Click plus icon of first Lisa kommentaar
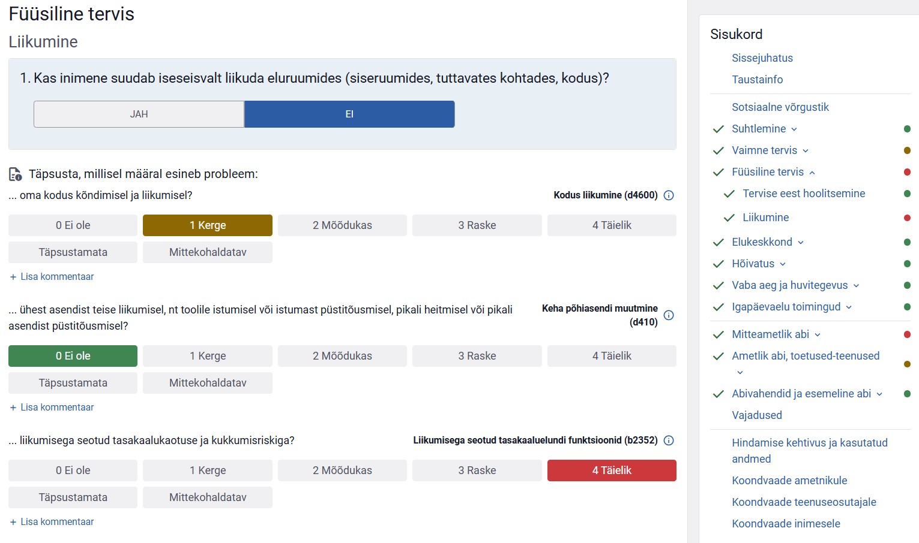 (x=13, y=277)
